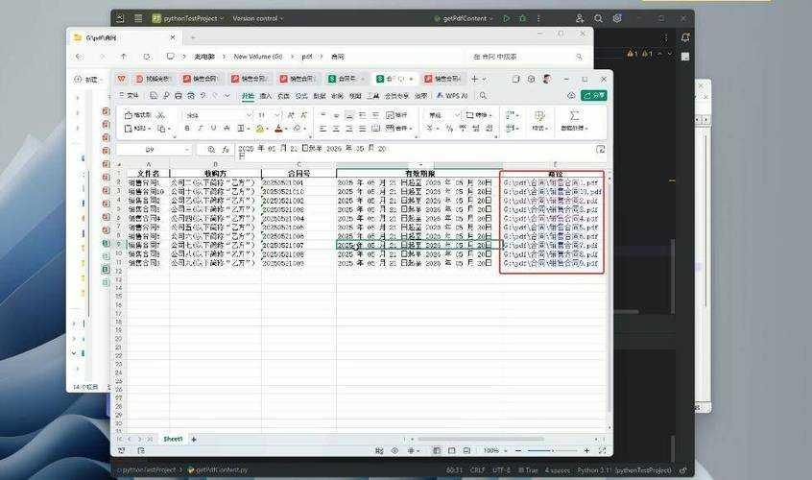This screenshot has width=812, height=480.
Task: Click the formula bar text
Action: click(x=312, y=149)
